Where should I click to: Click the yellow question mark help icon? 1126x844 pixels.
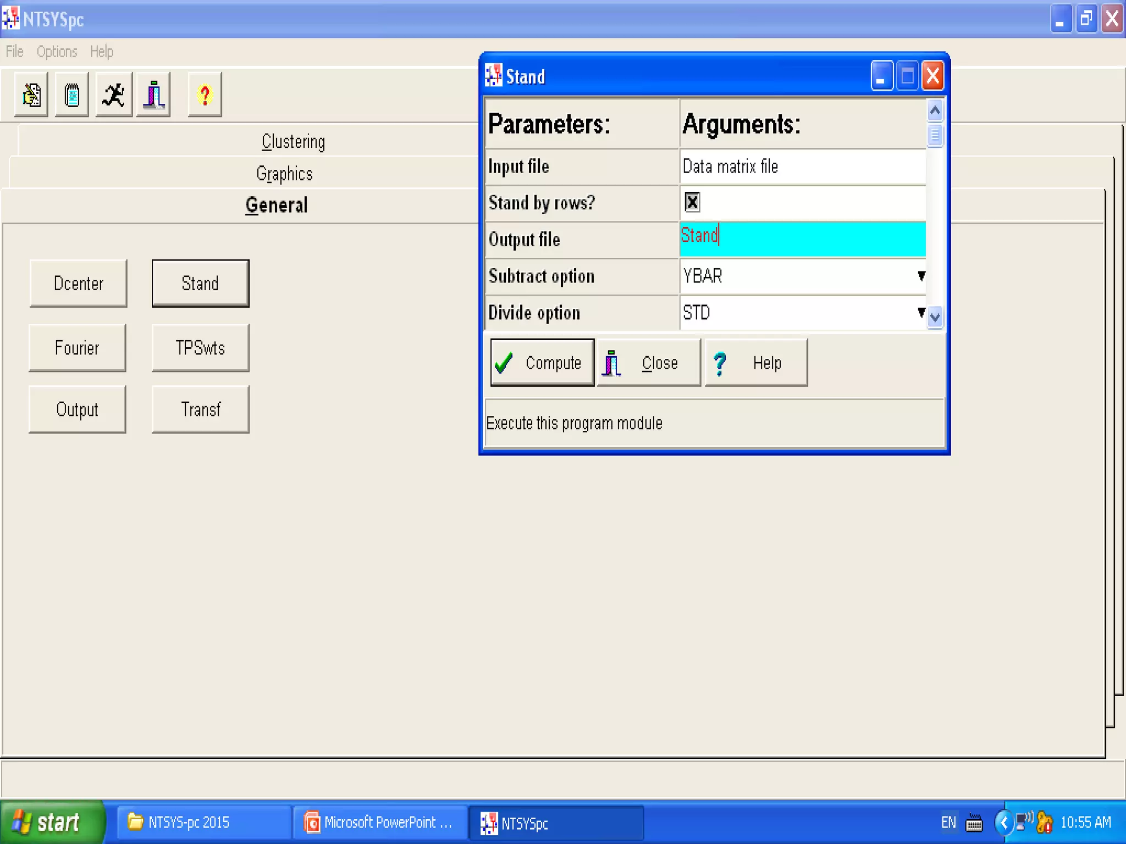click(x=205, y=95)
